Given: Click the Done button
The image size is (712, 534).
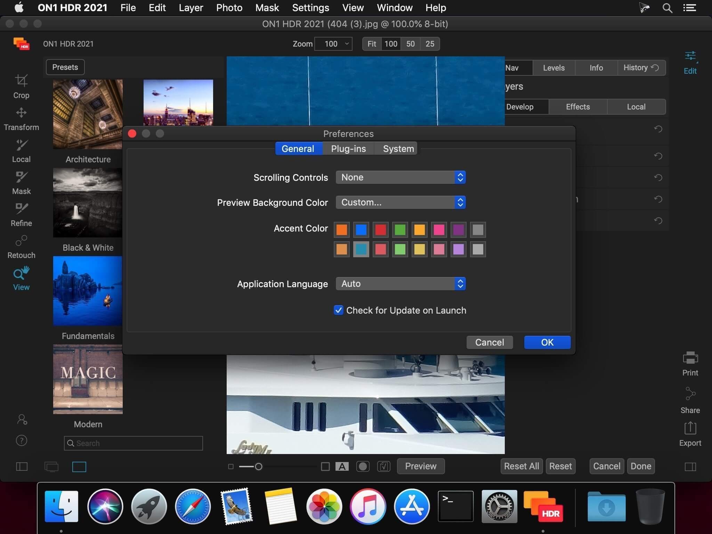Looking at the screenshot, I should pyautogui.click(x=641, y=466).
